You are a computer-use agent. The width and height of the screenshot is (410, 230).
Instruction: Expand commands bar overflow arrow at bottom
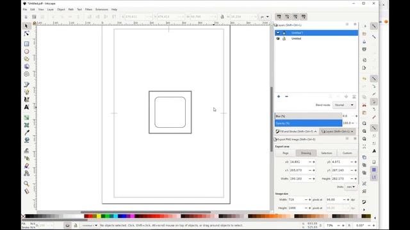pyautogui.click(x=364, y=210)
